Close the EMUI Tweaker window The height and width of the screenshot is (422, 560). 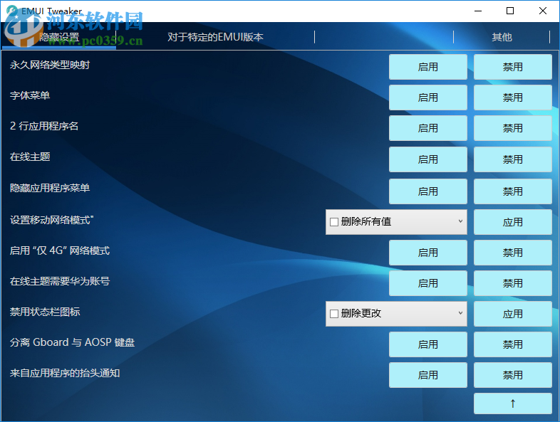pos(542,11)
